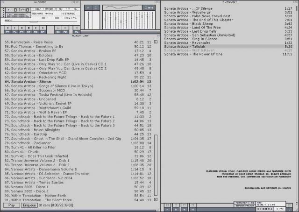Open the media library via ML button
The image size is (299, 212).
click(77, 30)
